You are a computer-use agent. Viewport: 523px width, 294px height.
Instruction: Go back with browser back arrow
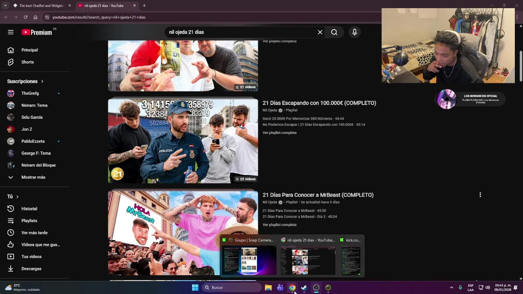[6, 17]
